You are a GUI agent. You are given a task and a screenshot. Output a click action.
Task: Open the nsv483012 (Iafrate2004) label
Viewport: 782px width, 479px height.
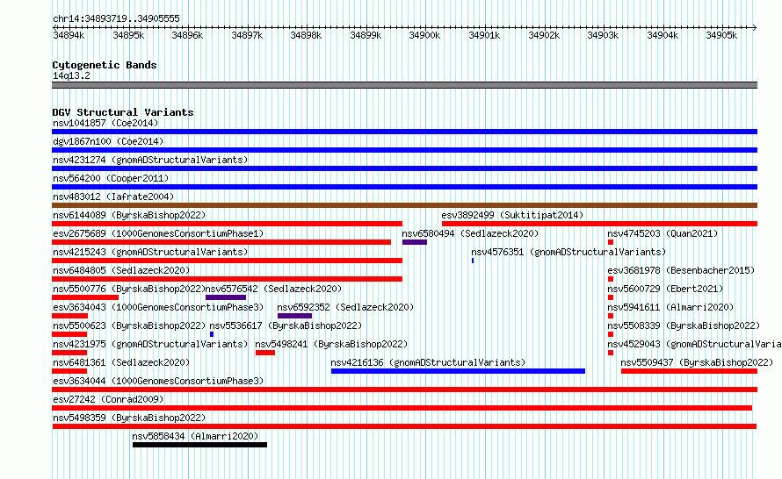point(113,197)
